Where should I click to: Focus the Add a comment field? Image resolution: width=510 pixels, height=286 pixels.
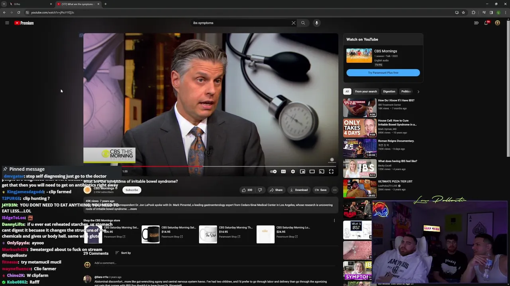(x=215, y=263)
